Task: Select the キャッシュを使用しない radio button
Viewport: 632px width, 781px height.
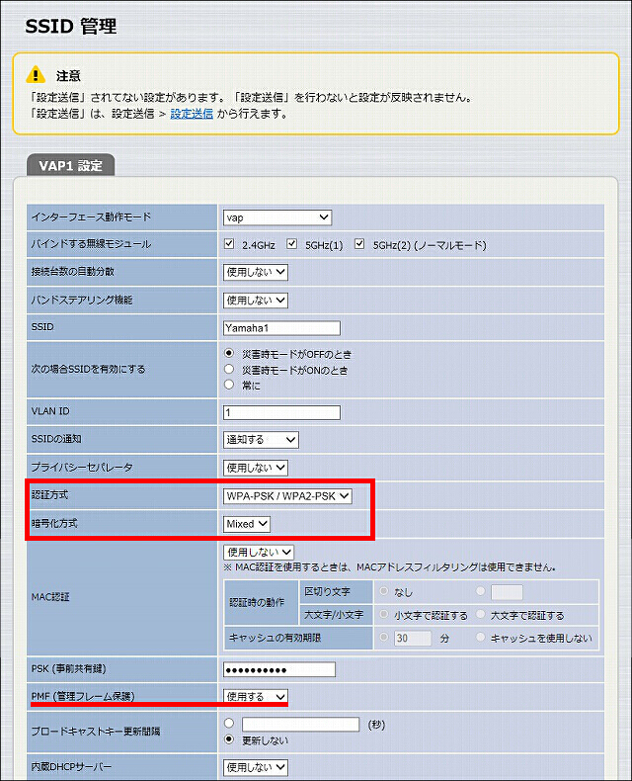Action: [480, 637]
